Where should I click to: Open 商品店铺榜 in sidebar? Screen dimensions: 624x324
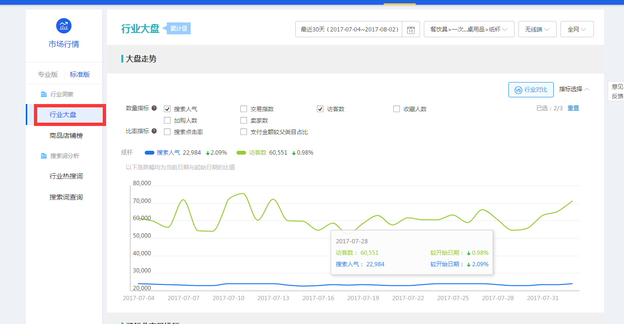(66, 136)
